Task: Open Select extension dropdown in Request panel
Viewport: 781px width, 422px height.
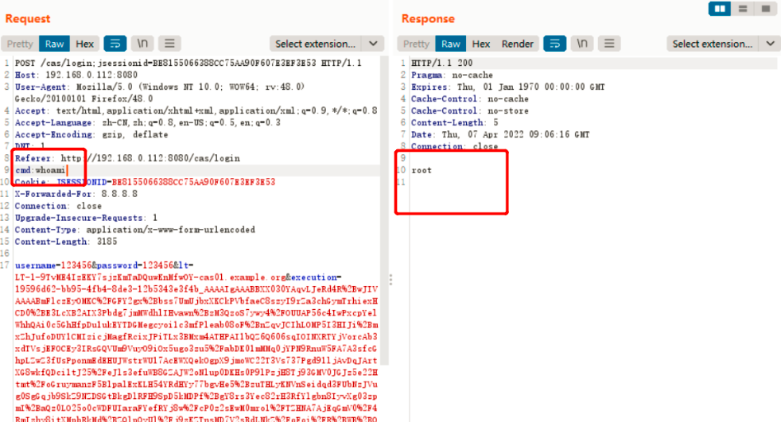Action: pyautogui.click(x=316, y=44)
